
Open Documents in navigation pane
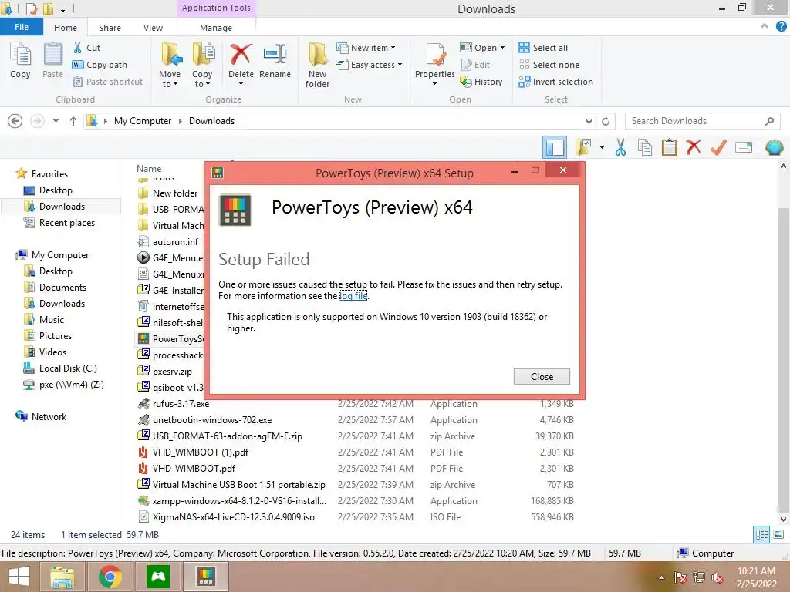62,288
